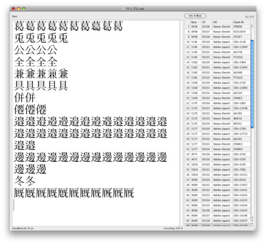Screen dimensions: 266x244
Task: Select row 8 with Glyph ID KS352870
Action: click(x=218, y=32)
